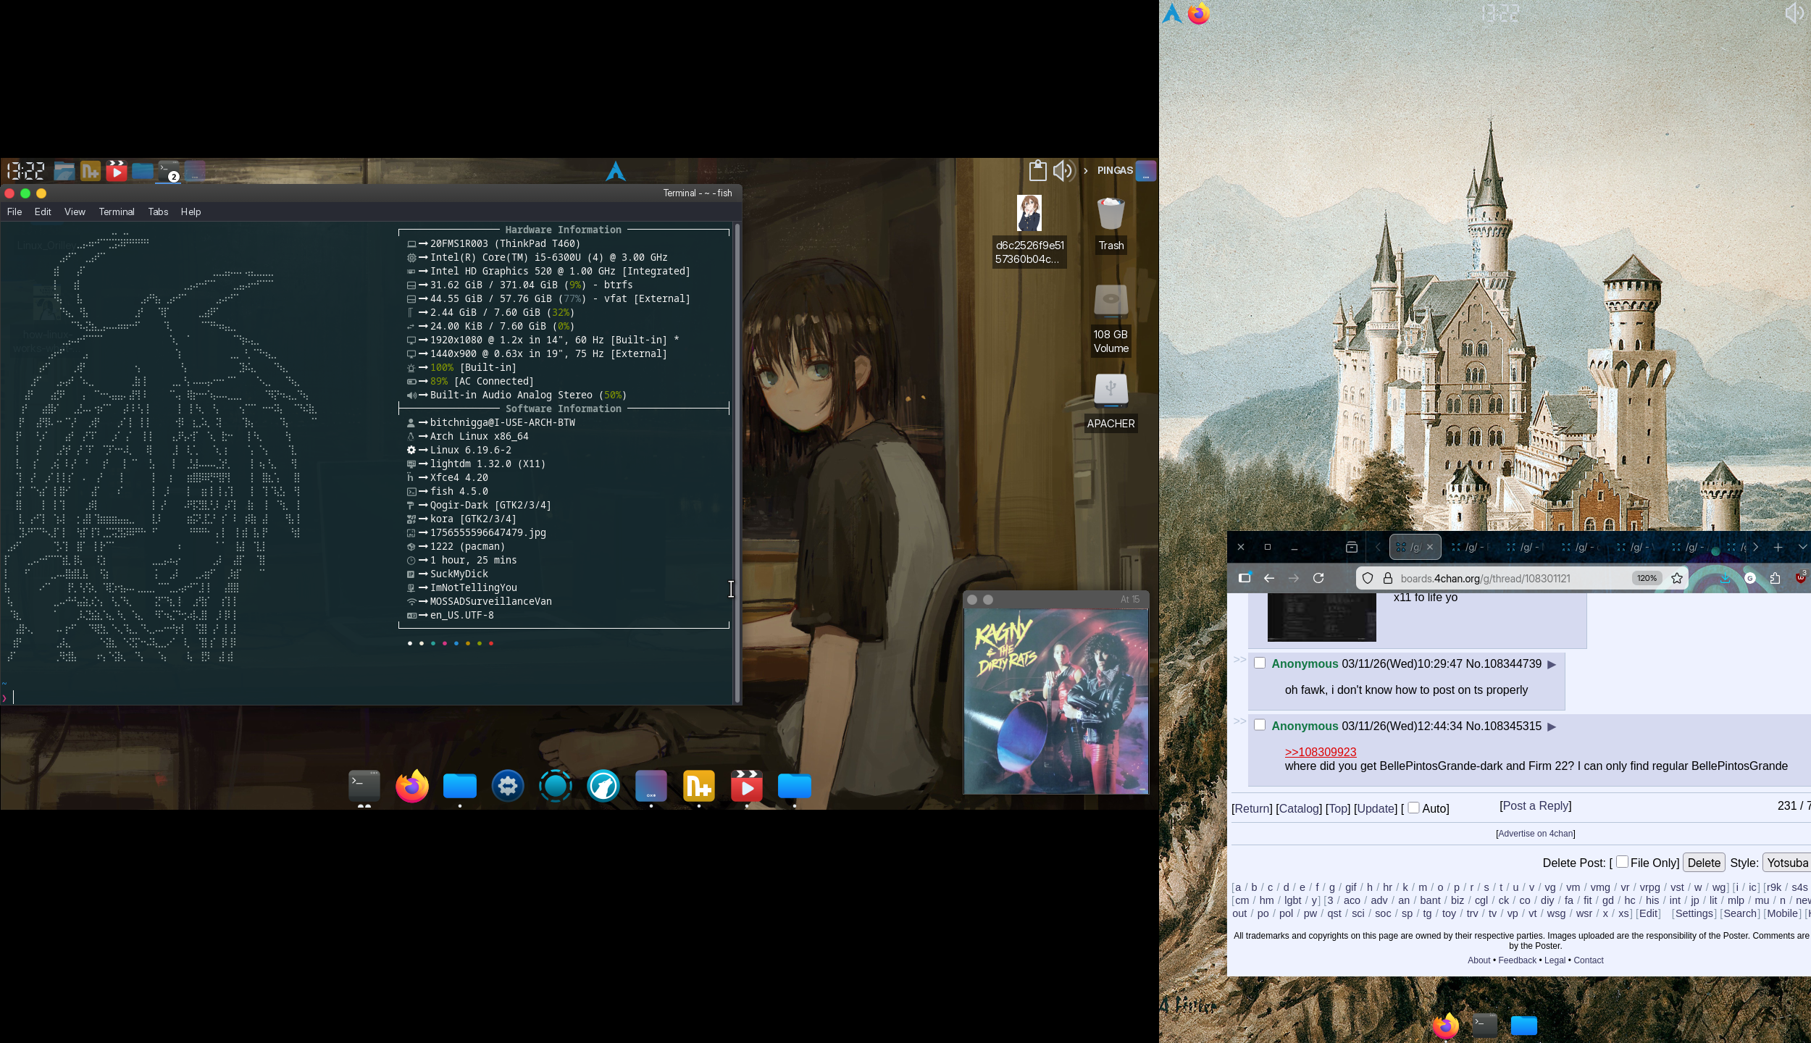Enable the Auto update checkbox
Viewport: 1811px width, 1043px height.
[1413, 808]
